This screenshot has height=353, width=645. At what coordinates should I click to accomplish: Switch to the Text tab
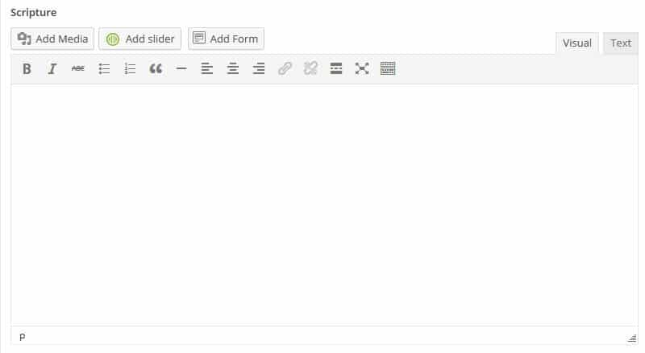click(620, 43)
